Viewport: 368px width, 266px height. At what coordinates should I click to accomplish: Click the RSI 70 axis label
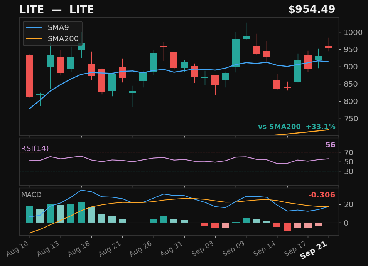[x=349, y=153]
